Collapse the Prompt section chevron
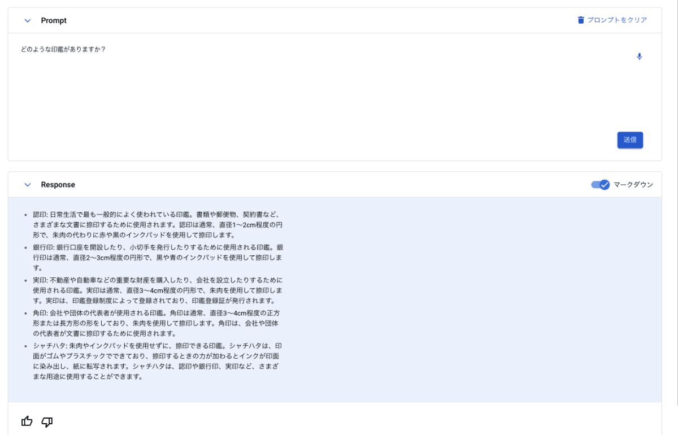The image size is (678, 435). 28,20
